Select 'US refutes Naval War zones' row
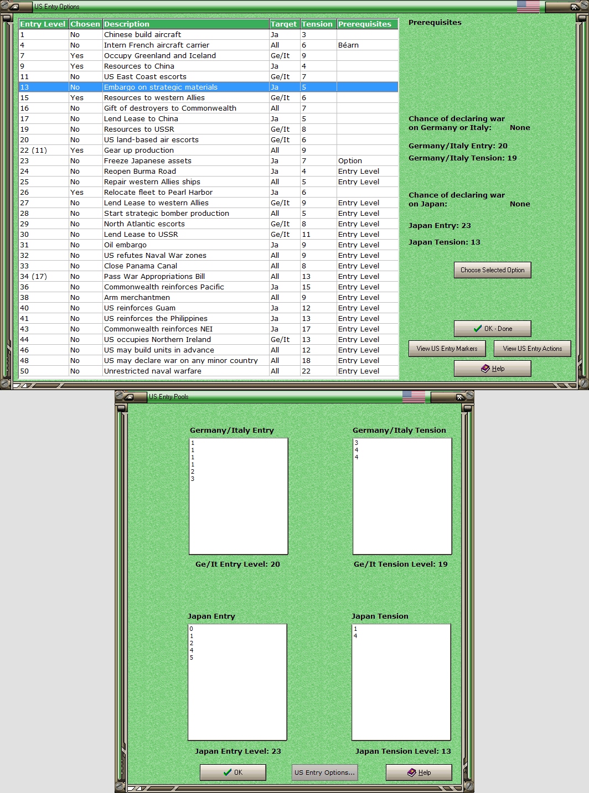589x793 pixels. 208,255
